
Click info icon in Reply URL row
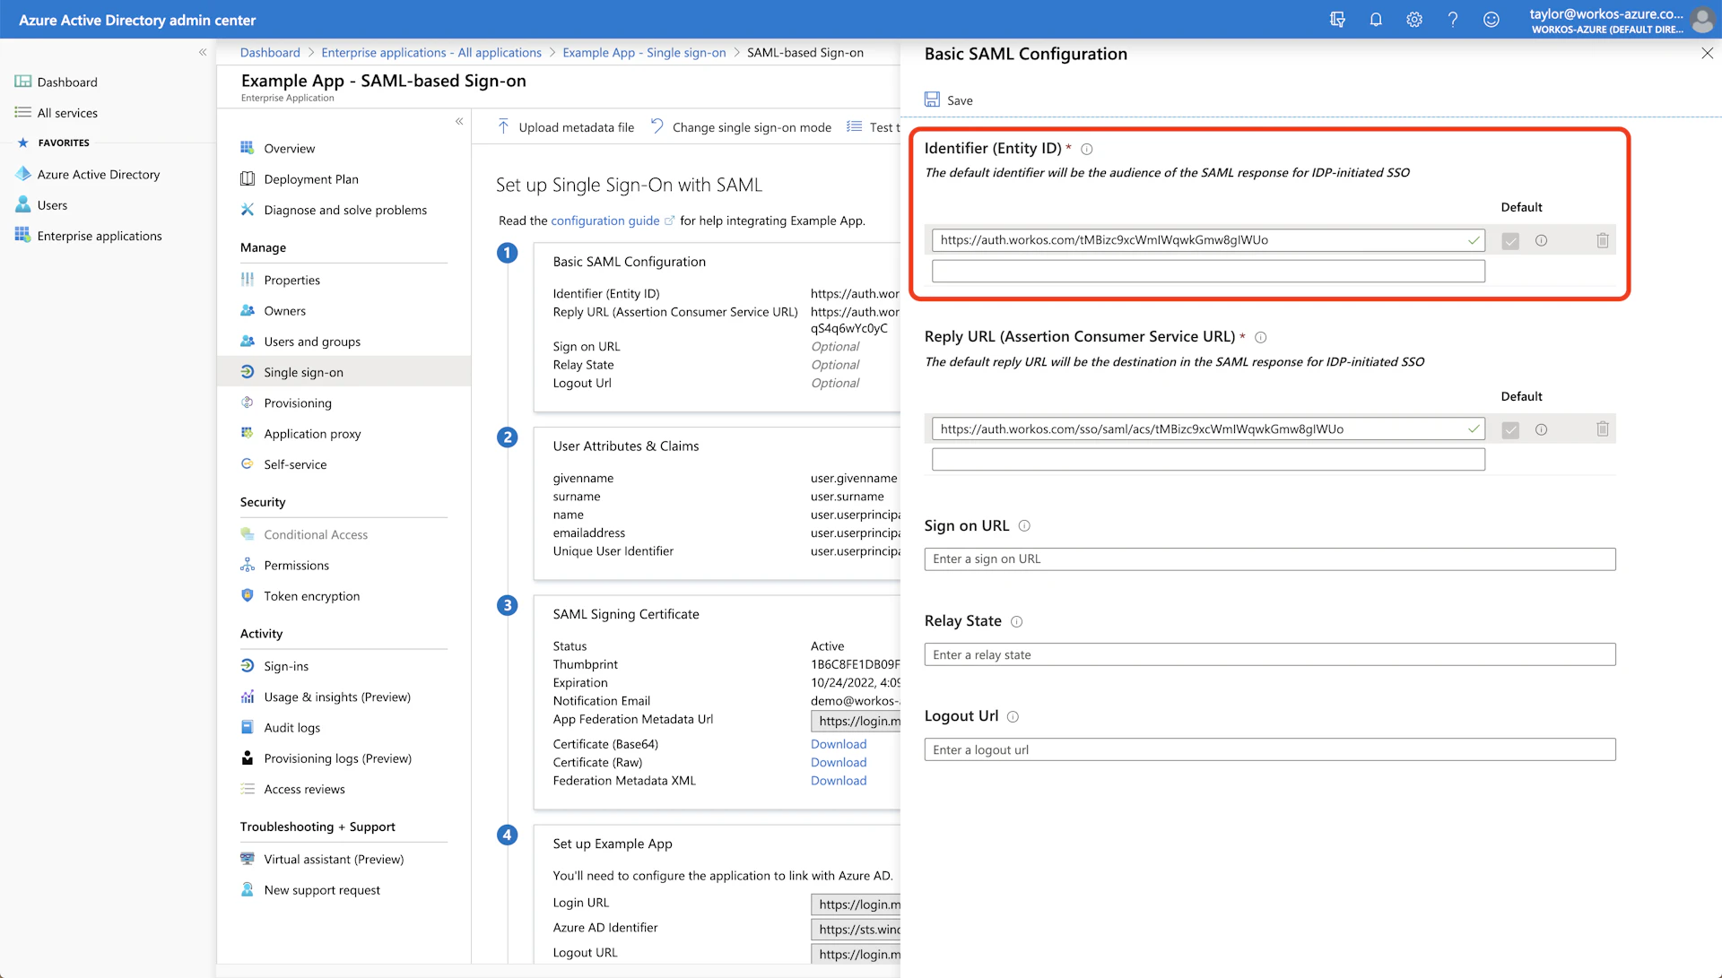tap(1542, 429)
